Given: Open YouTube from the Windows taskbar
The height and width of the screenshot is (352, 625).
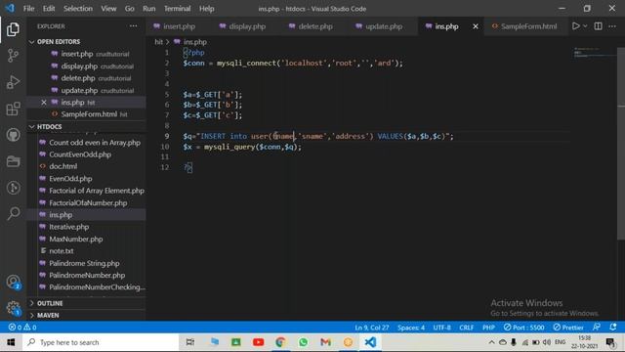Looking at the screenshot, I should (x=258, y=342).
